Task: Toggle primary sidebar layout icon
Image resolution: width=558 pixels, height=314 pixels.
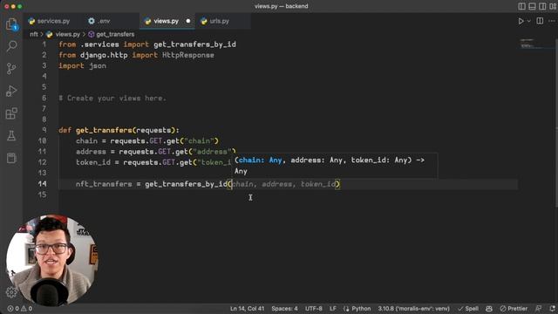Action: point(521,6)
